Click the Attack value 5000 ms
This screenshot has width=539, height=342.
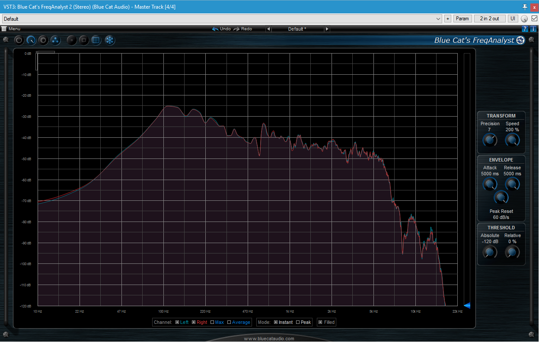coord(490,174)
